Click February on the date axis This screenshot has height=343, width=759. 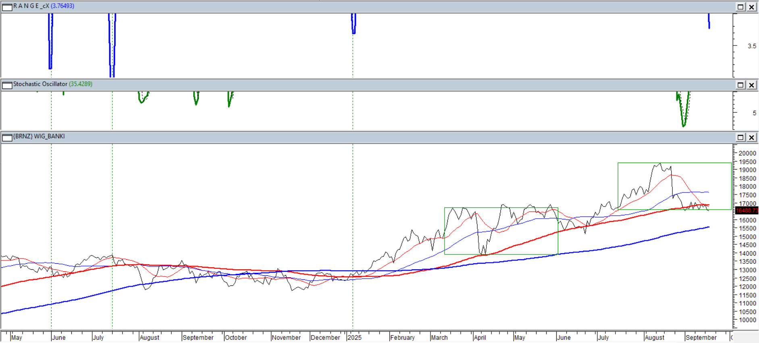pyautogui.click(x=402, y=337)
